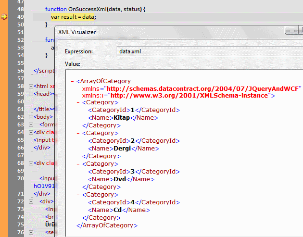Click the yellow current-statement arrow at line 49

4,17
